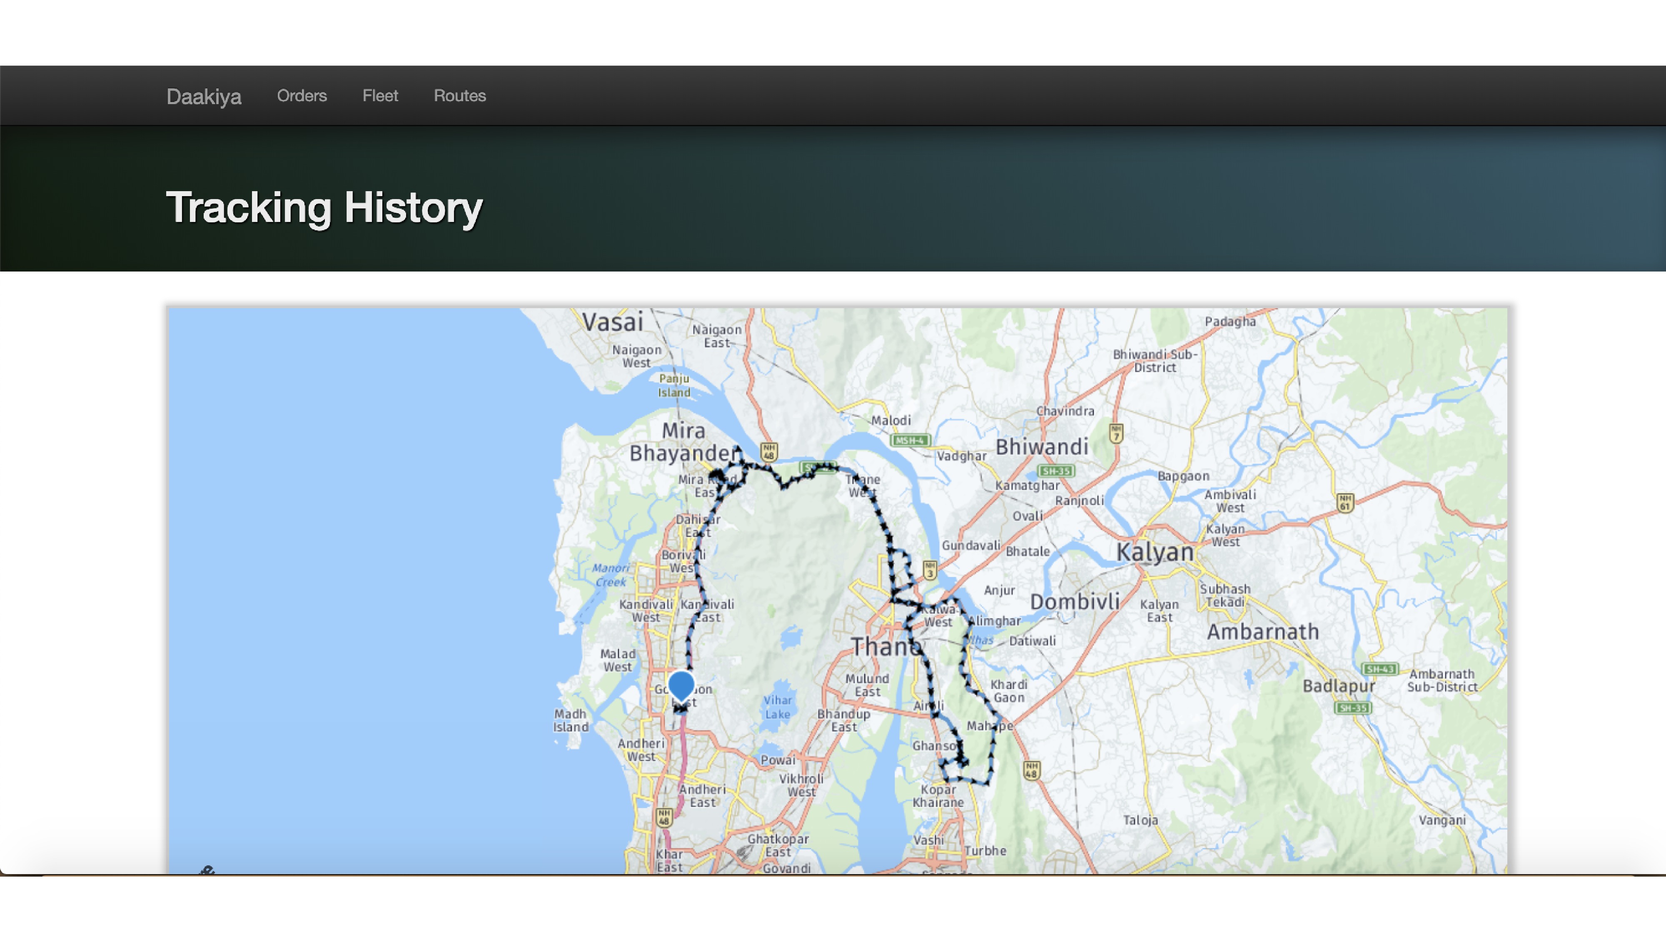
Task: Click the Kalyan city label on map
Action: point(1155,552)
